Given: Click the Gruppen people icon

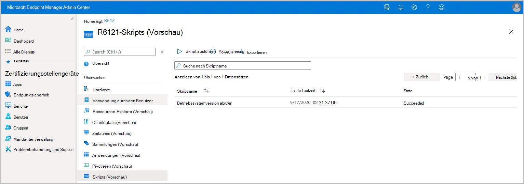Looking at the screenshot, I should [x=9, y=128].
